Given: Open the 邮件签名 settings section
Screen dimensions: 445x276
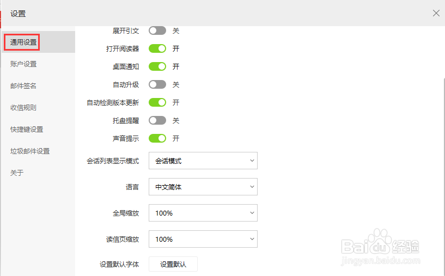Looking at the screenshot, I should [x=24, y=85].
